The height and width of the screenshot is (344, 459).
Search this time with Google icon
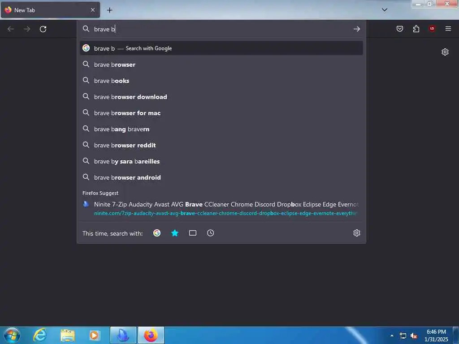click(x=157, y=233)
